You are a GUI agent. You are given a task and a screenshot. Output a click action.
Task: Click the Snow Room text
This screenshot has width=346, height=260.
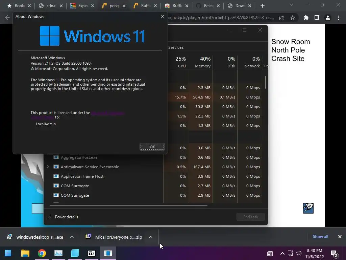click(x=291, y=42)
